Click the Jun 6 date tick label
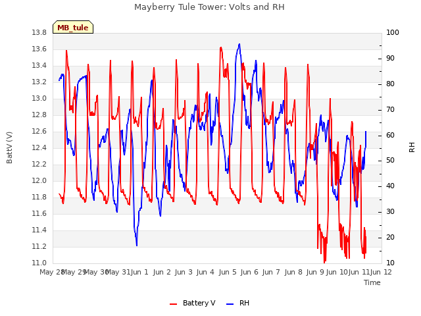This screenshot has height=316, width=421. point(249,272)
